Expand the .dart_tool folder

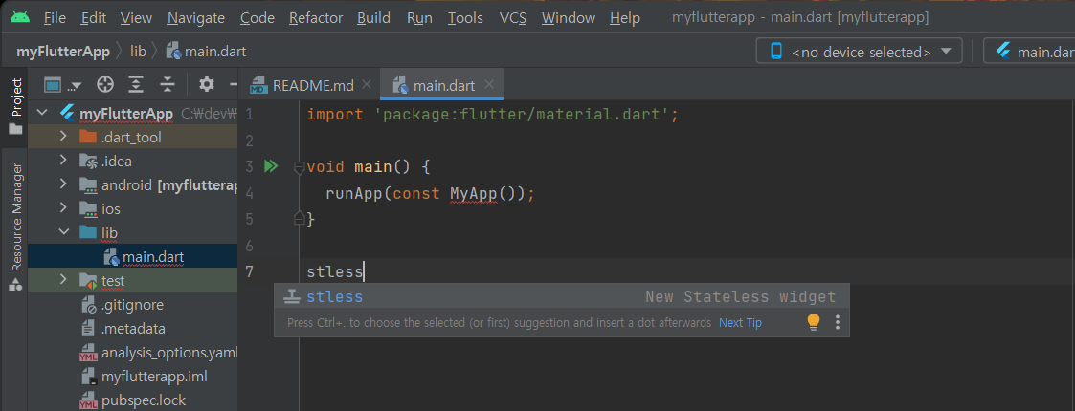pos(63,137)
